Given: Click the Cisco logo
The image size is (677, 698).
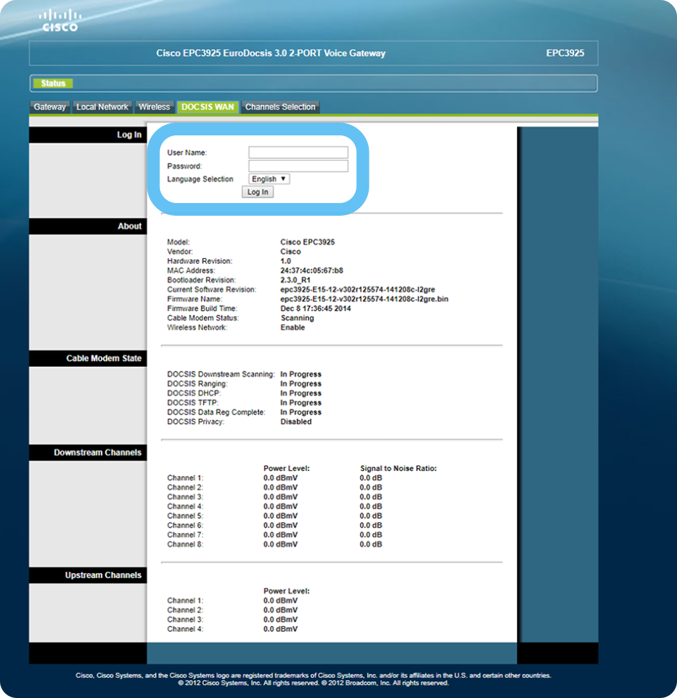Looking at the screenshot, I should [60, 20].
